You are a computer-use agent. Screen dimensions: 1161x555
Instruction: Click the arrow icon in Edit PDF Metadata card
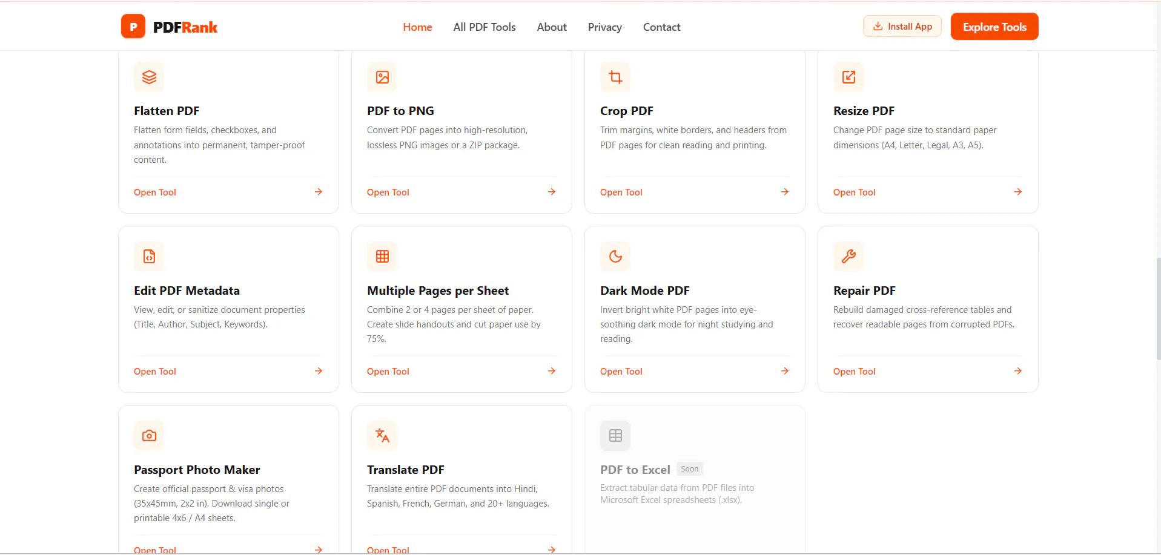point(319,371)
